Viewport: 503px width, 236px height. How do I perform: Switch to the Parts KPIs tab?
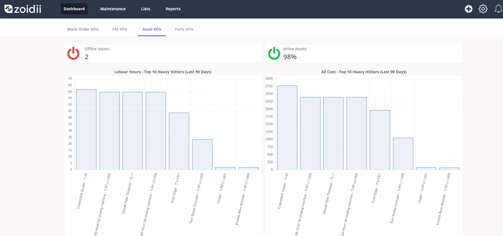[184, 29]
